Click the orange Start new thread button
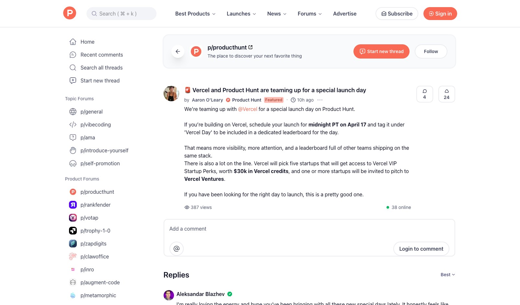The image size is (520, 305). click(381, 51)
